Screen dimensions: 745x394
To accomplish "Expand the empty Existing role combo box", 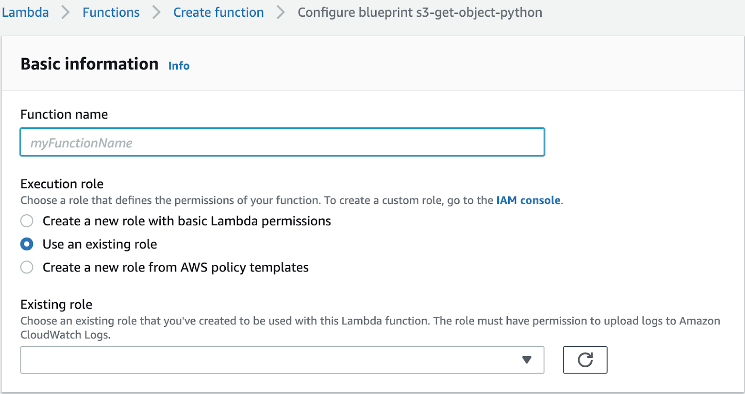I will (282, 360).
